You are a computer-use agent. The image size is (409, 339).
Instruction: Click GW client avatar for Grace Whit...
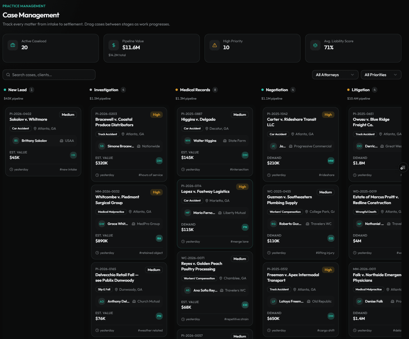[x=102, y=224]
